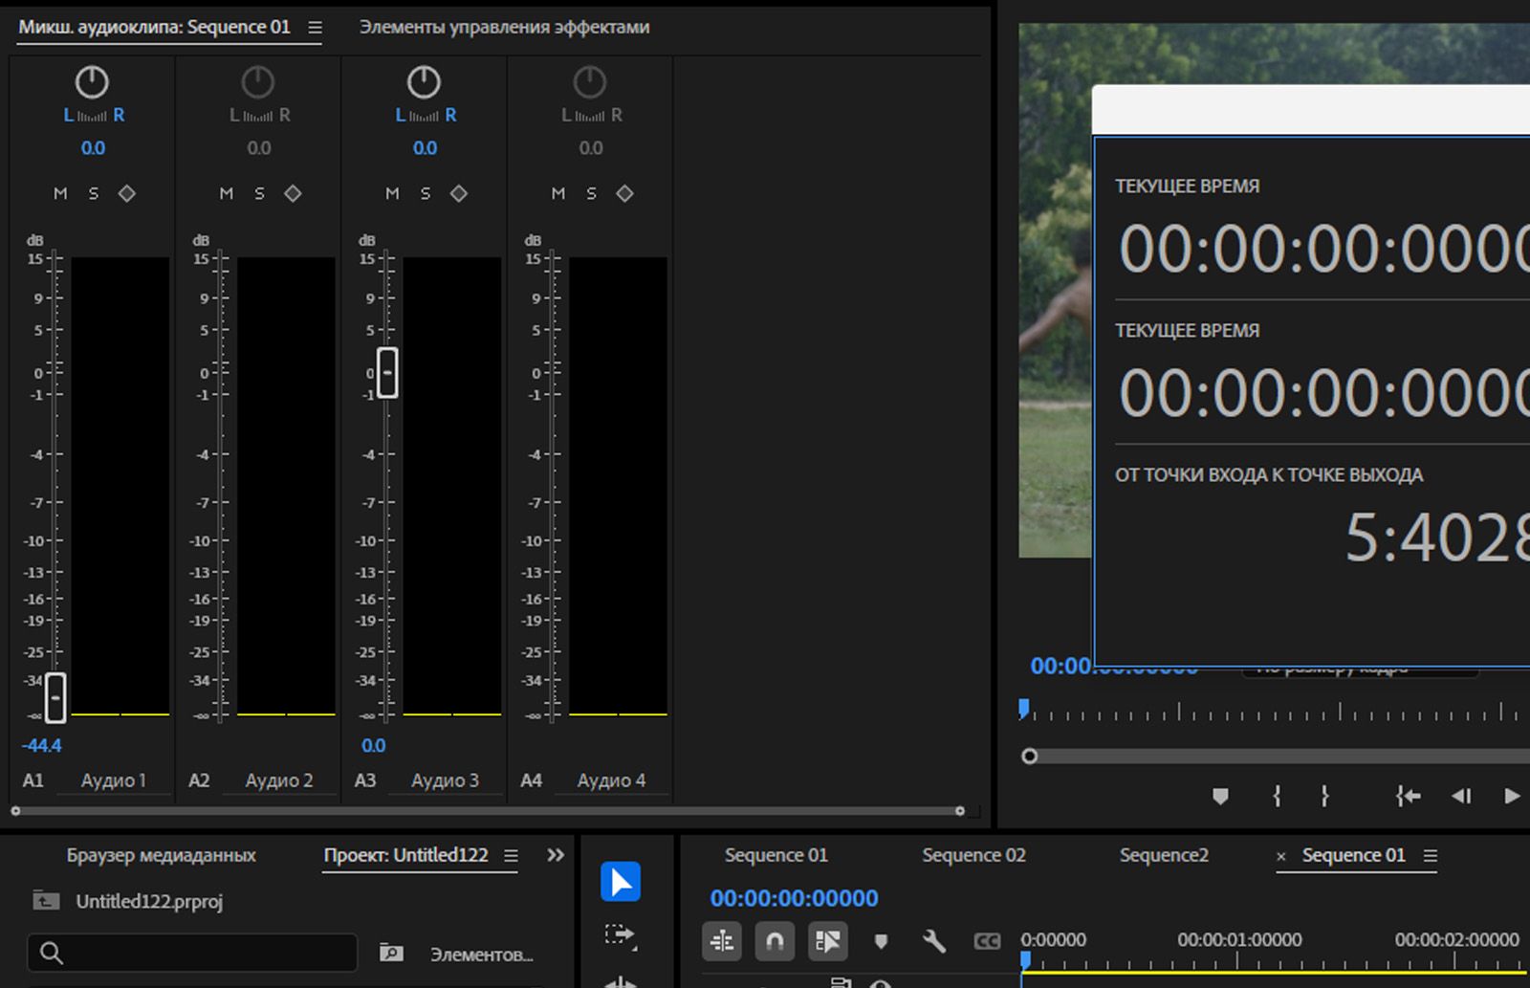Click the new search bin icon
This screenshot has width=1530, height=988.
tap(391, 953)
